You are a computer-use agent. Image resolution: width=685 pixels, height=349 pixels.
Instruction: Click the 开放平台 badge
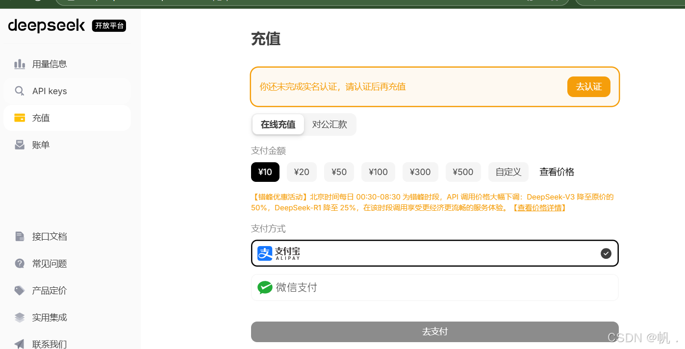click(109, 25)
